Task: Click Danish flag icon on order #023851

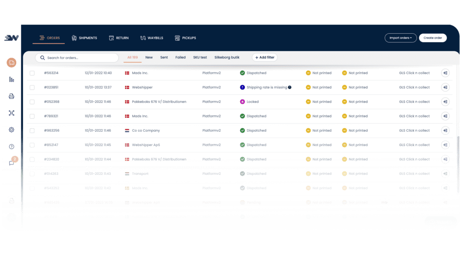Action: (127, 87)
